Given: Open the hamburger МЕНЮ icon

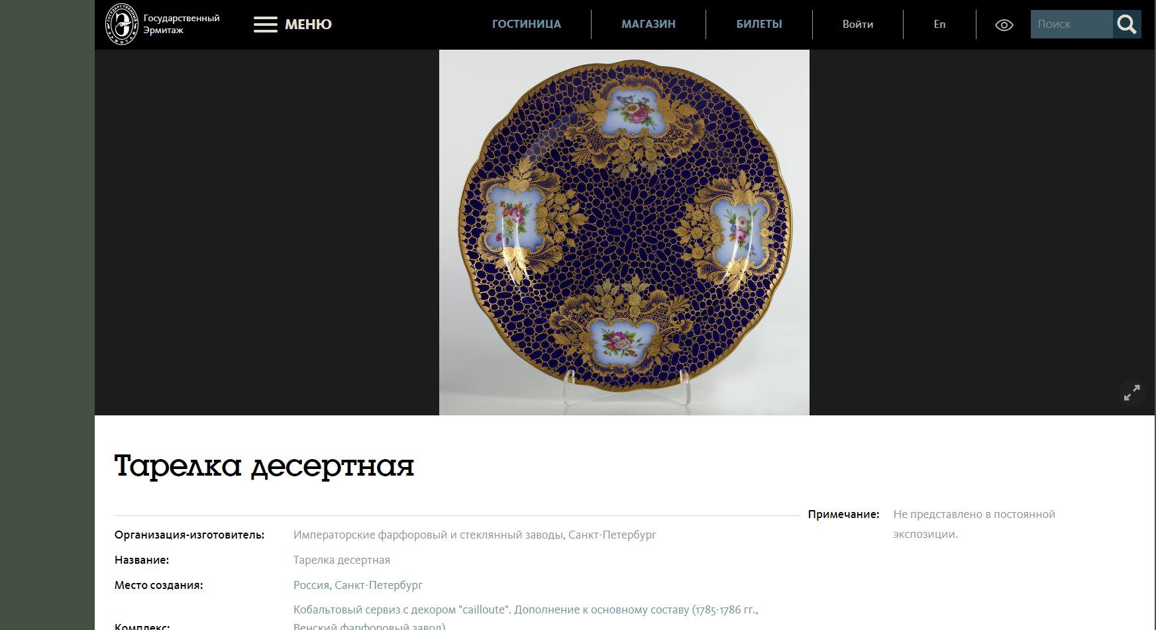Looking at the screenshot, I should [x=265, y=25].
